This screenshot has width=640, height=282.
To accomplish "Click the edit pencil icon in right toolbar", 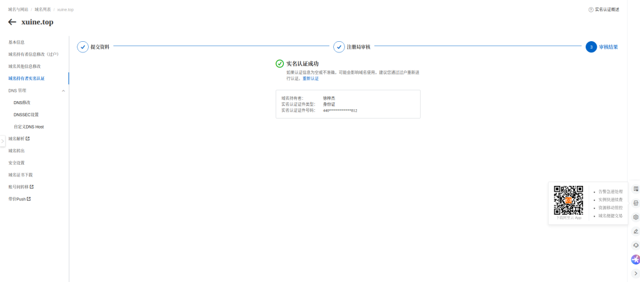I will 636,231.
